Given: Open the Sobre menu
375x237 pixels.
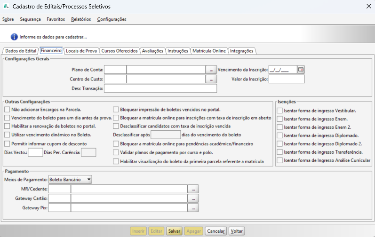Looking at the screenshot, I should coord(8,19).
